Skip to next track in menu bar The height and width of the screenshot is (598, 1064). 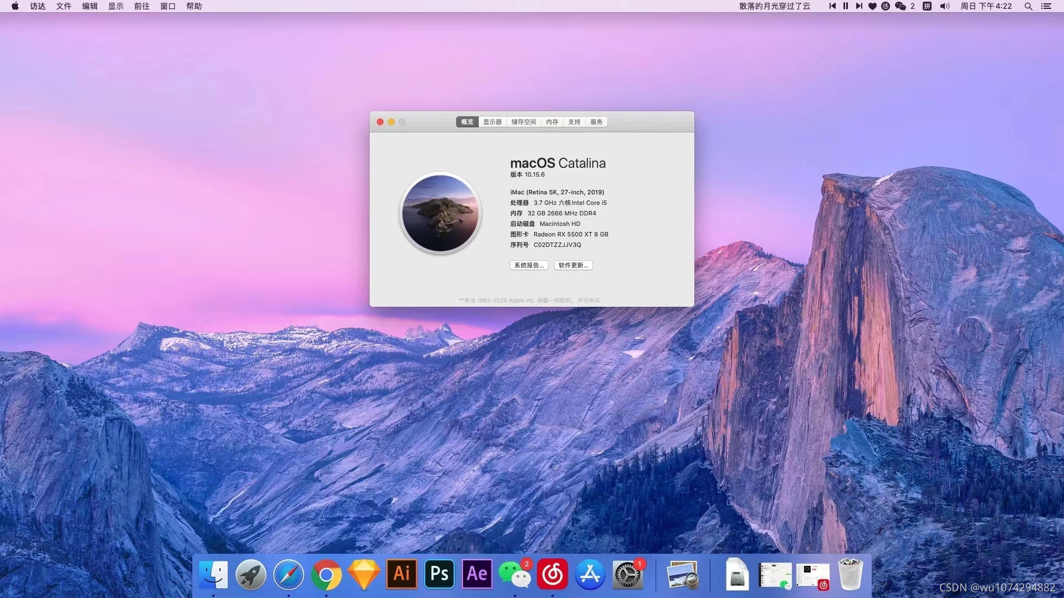(859, 6)
